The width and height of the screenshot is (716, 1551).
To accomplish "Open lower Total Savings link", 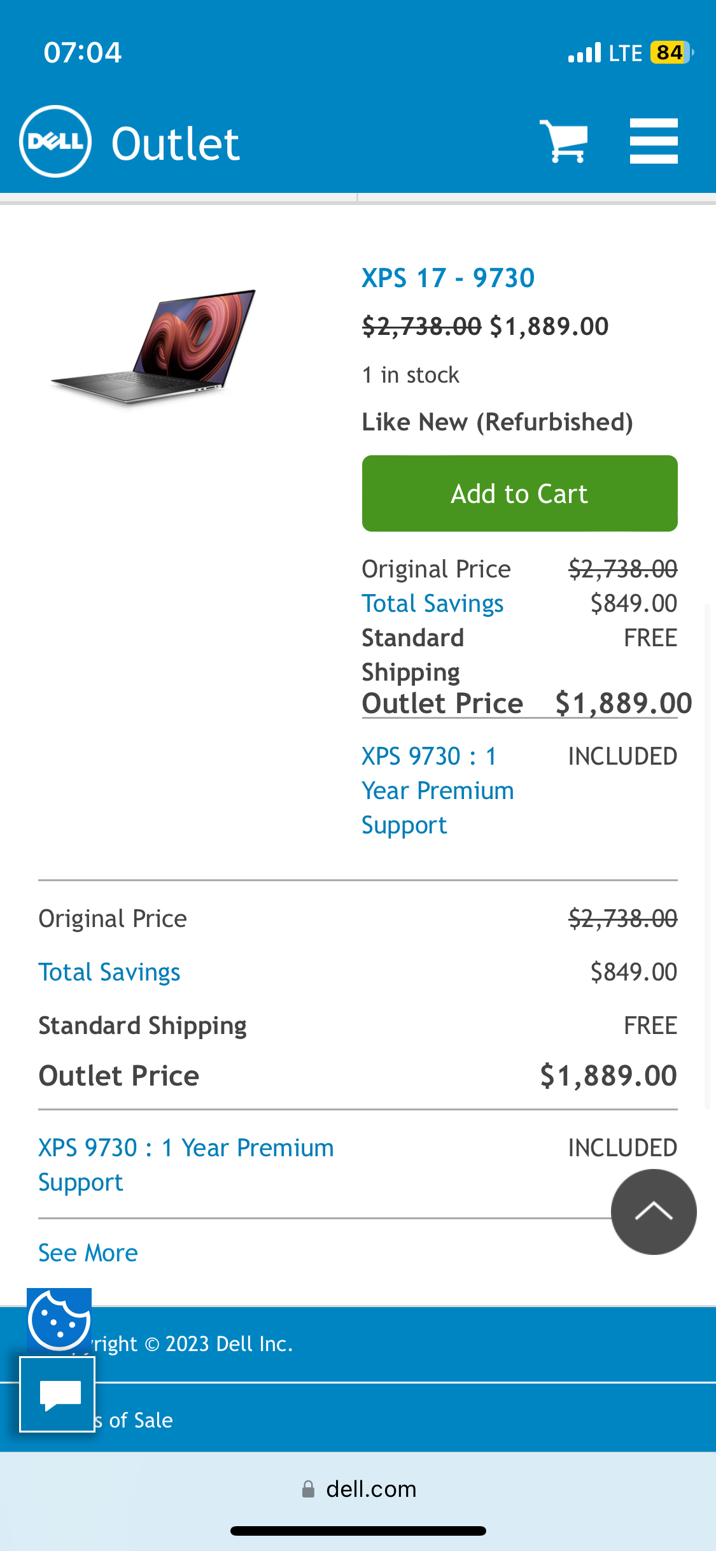I will [109, 972].
